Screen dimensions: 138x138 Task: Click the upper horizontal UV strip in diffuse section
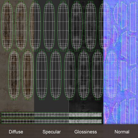(17, 115)
